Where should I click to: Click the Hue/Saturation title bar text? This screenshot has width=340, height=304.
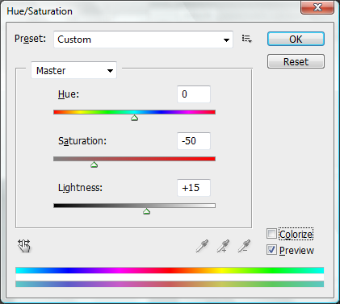click(x=40, y=11)
